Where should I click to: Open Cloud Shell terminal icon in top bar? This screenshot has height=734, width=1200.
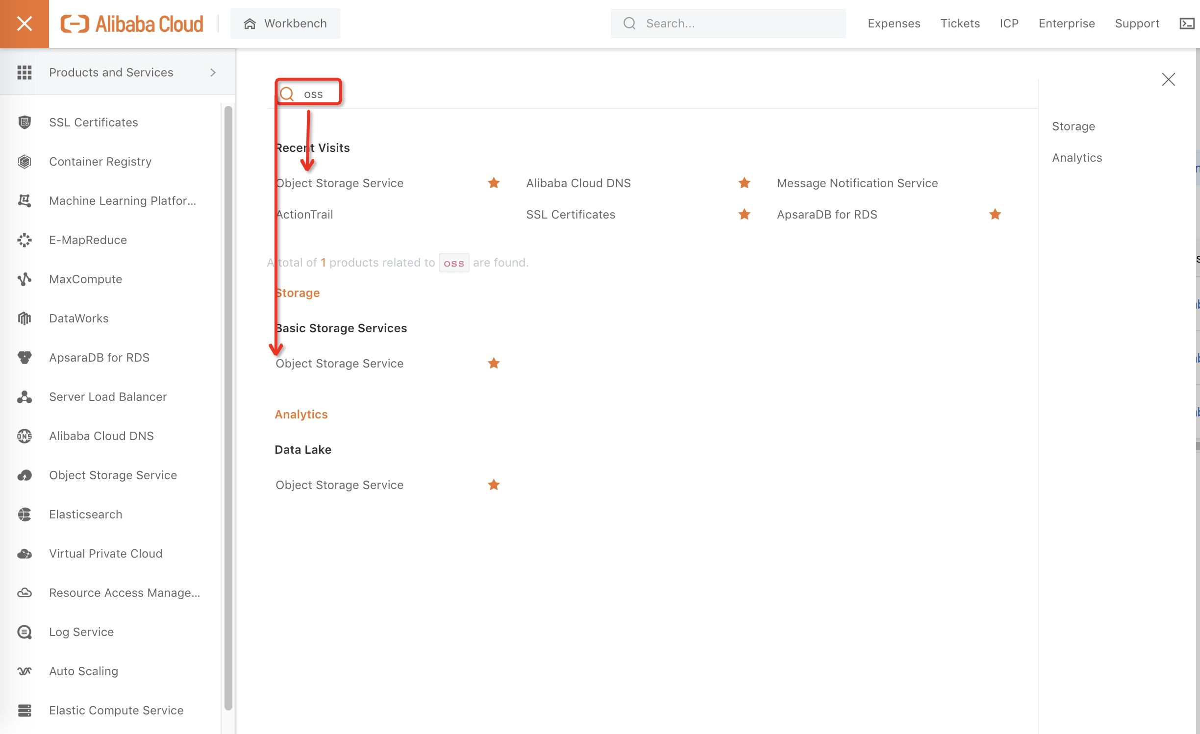point(1186,24)
